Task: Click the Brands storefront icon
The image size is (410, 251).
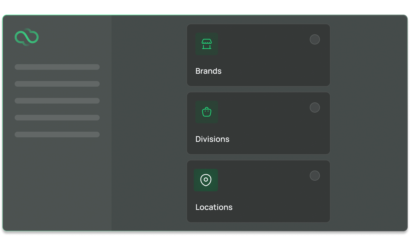Action: [206, 44]
